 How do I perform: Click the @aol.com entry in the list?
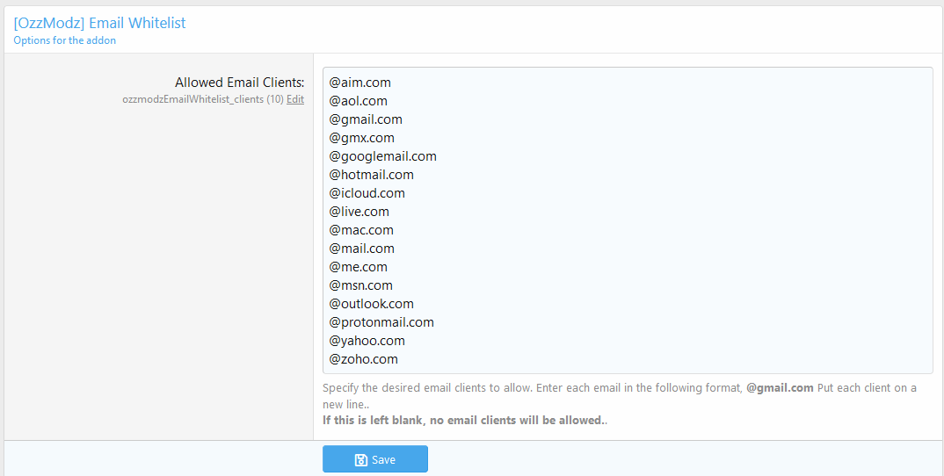(359, 101)
